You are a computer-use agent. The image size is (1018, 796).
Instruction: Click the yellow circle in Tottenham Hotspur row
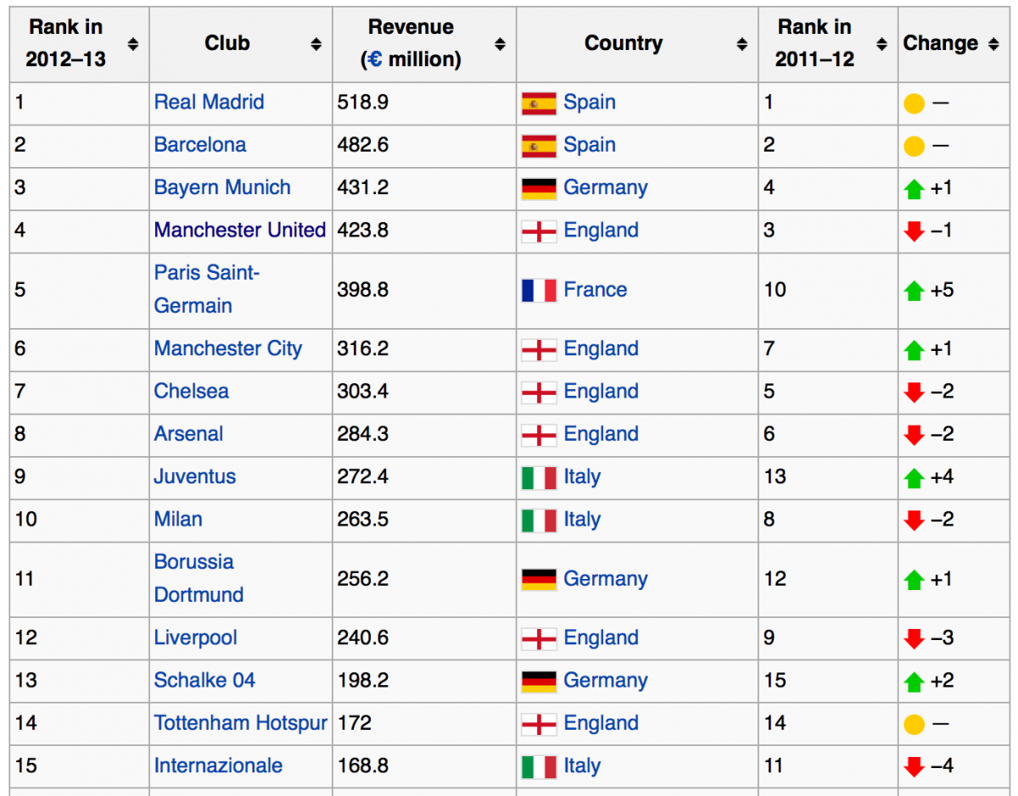(914, 724)
